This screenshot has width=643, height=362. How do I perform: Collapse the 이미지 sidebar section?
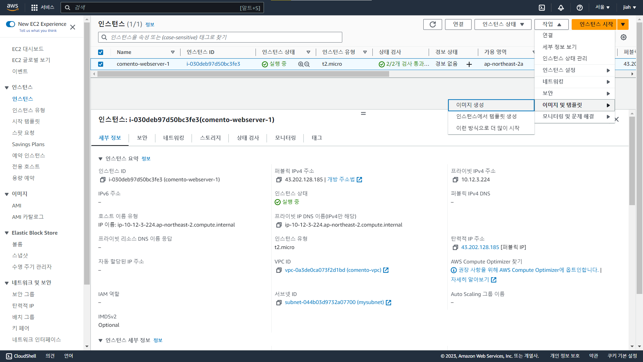pos(7,194)
